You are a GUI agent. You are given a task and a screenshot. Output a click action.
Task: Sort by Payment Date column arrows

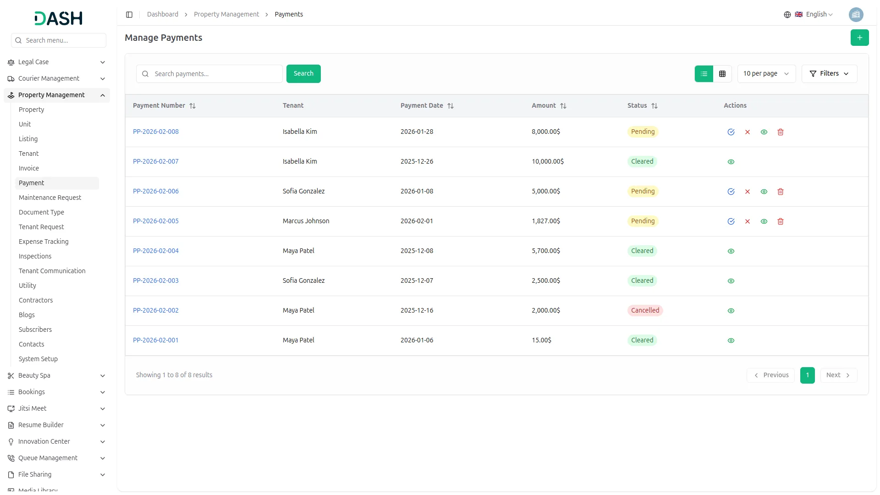point(451,106)
